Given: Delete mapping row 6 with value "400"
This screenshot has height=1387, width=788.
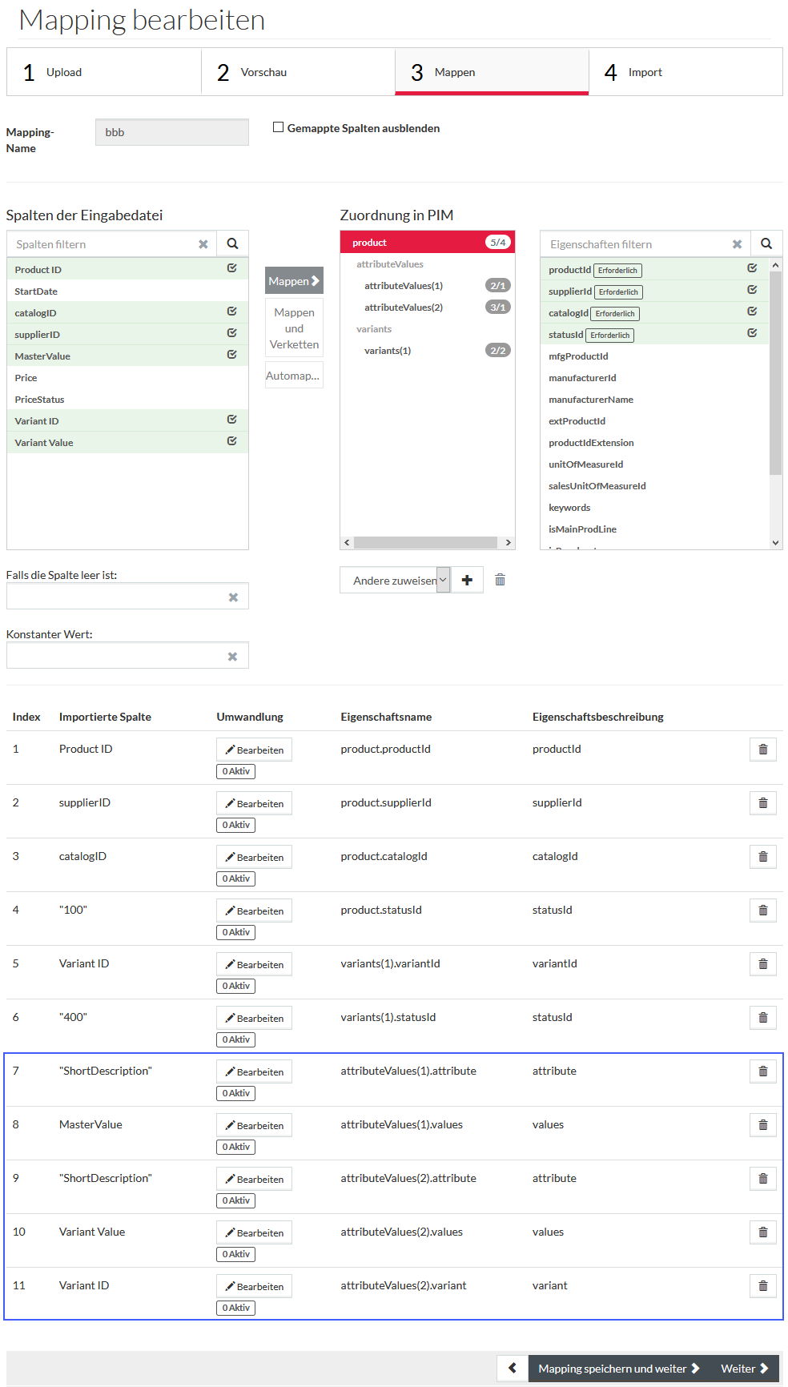Looking at the screenshot, I should (x=763, y=1018).
